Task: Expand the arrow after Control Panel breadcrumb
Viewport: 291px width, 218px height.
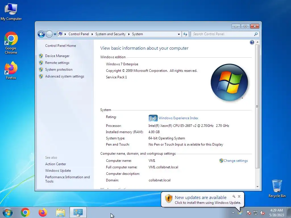Action: click(x=92, y=34)
